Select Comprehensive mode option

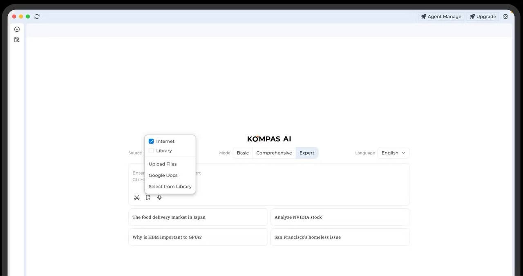click(x=274, y=153)
